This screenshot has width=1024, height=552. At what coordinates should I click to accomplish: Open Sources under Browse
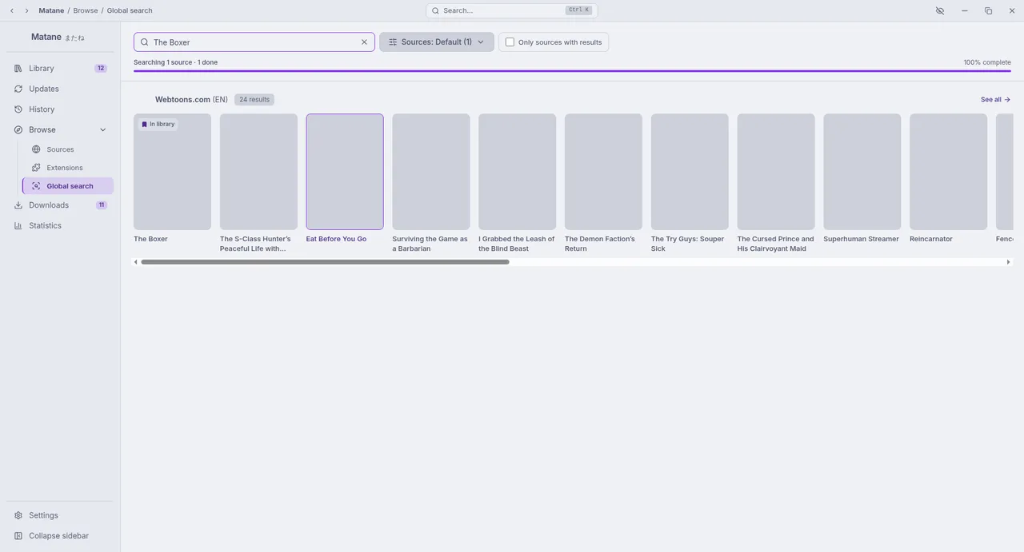tap(68, 149)
